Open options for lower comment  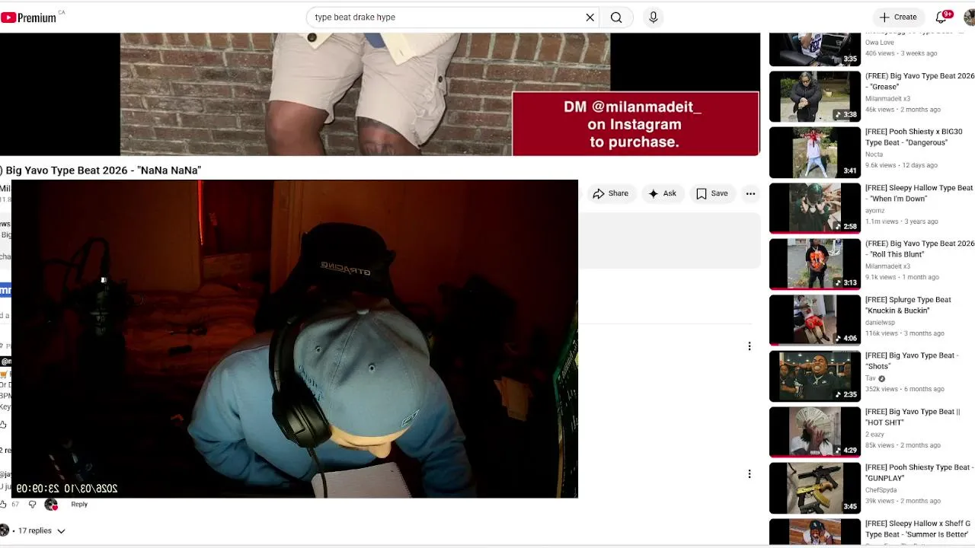click(x=750, y=473)
